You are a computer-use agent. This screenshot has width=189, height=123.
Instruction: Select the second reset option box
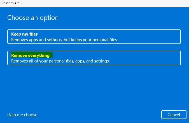[x=94, y=58]
